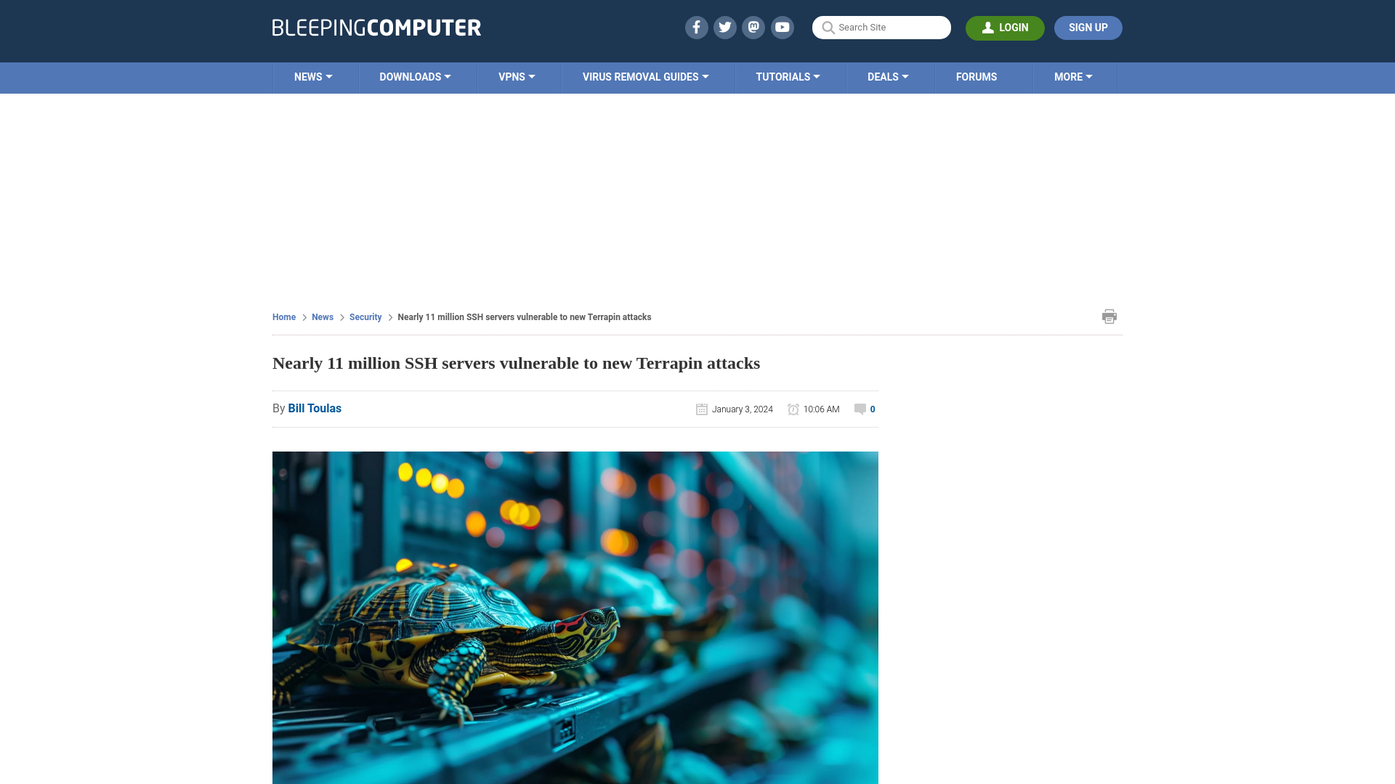This screenshot has height=784, width=1395.
Task: Expand the DOWNLOADS dropdown menu
Action: tap(415, 78)
